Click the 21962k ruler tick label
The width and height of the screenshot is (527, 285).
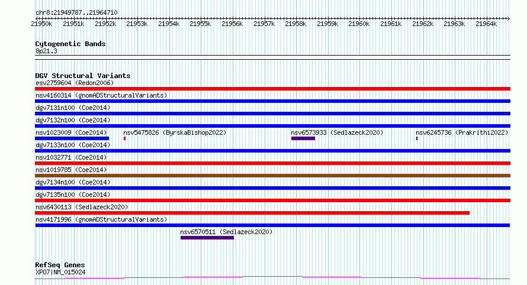pyautogui.click(x=423, y=24)
